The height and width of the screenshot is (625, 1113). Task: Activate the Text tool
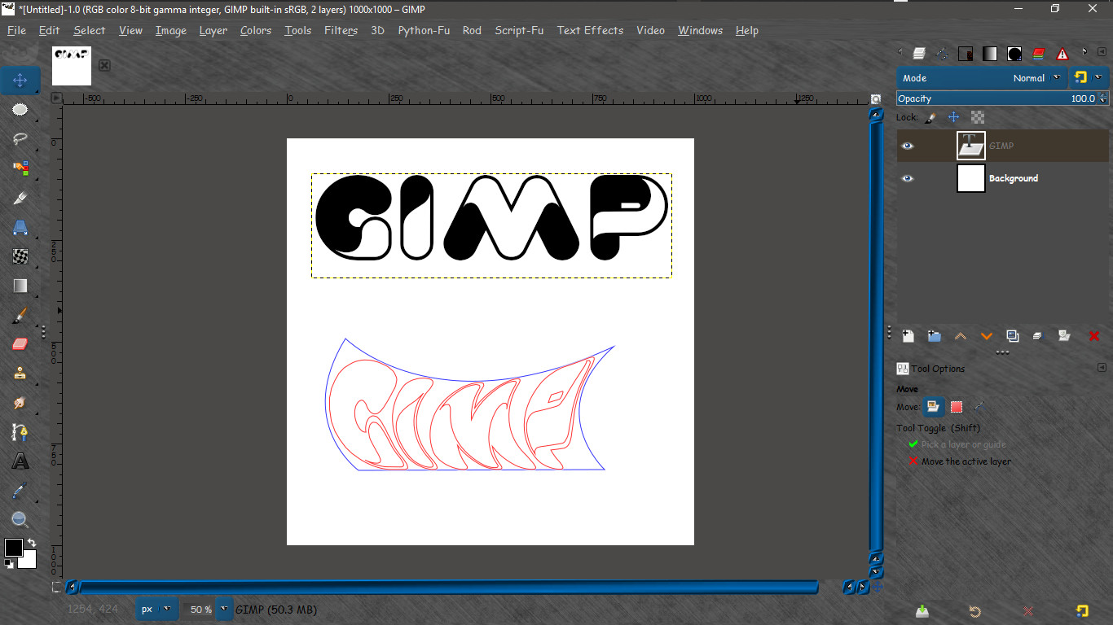20,461
